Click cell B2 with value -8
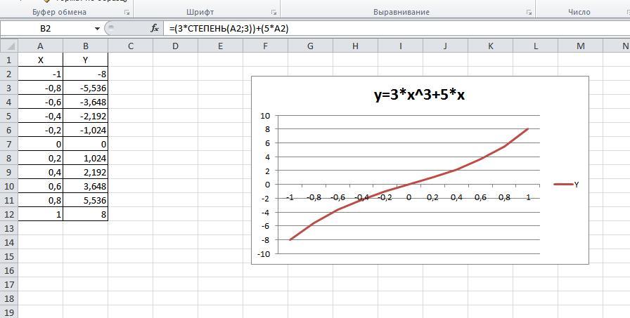 85,74
